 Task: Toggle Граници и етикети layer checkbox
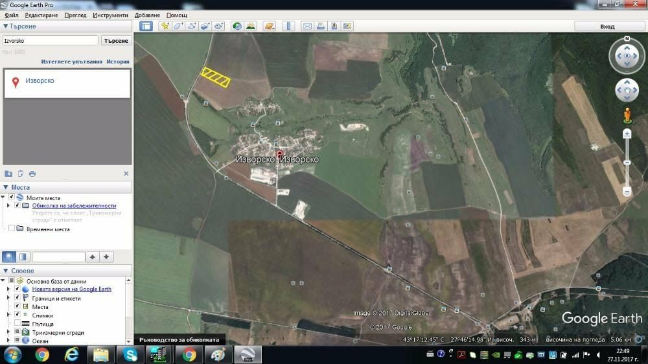[x=17, y=297]
